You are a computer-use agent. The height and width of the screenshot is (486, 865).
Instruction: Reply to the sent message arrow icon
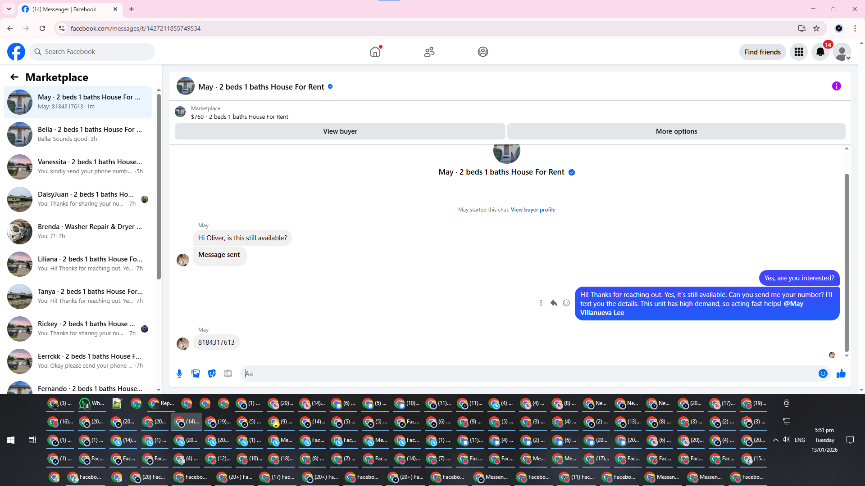554,303
